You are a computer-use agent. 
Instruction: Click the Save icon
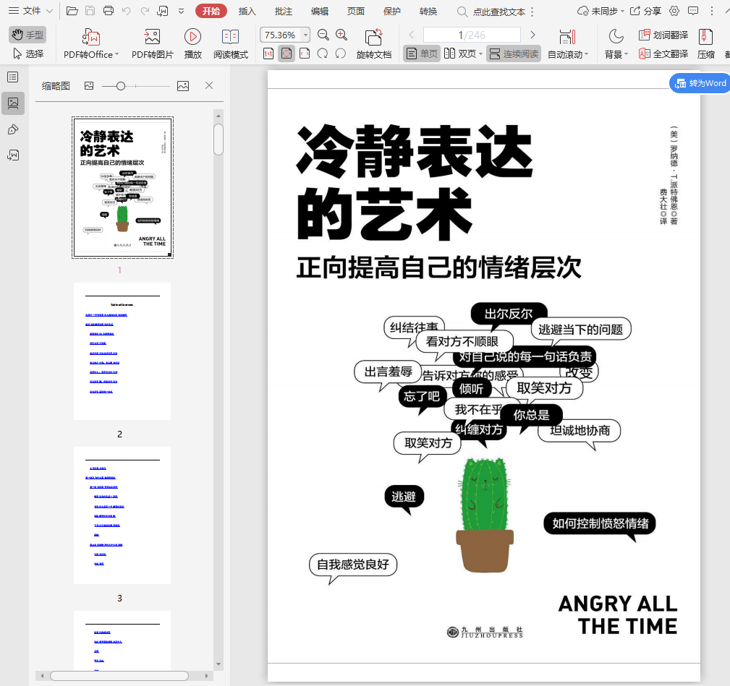click(x=90, y=11)
